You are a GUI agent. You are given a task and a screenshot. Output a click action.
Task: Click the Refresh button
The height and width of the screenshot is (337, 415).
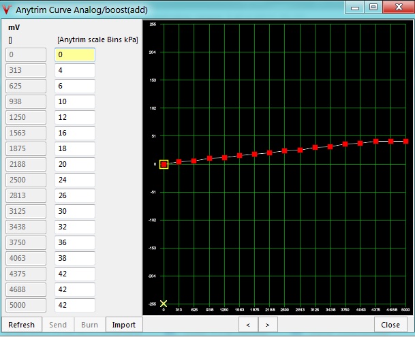[x=21, y=325]
